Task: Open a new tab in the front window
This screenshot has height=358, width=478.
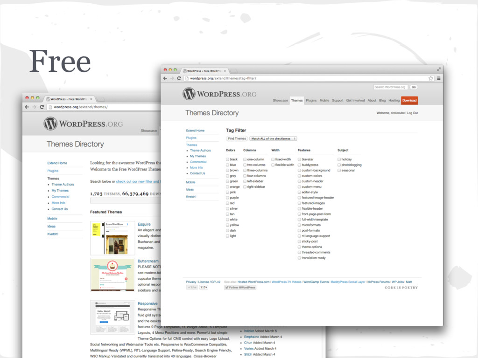Action: [x=233, y=71]
